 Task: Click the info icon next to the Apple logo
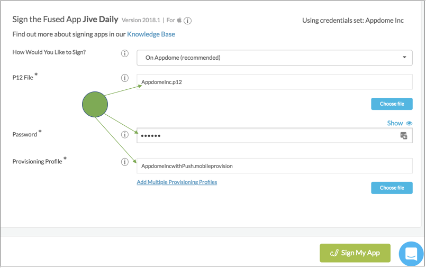(187, 21)
